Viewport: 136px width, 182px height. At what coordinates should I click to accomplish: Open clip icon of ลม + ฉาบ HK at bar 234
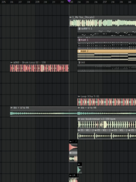coord(79,108)
